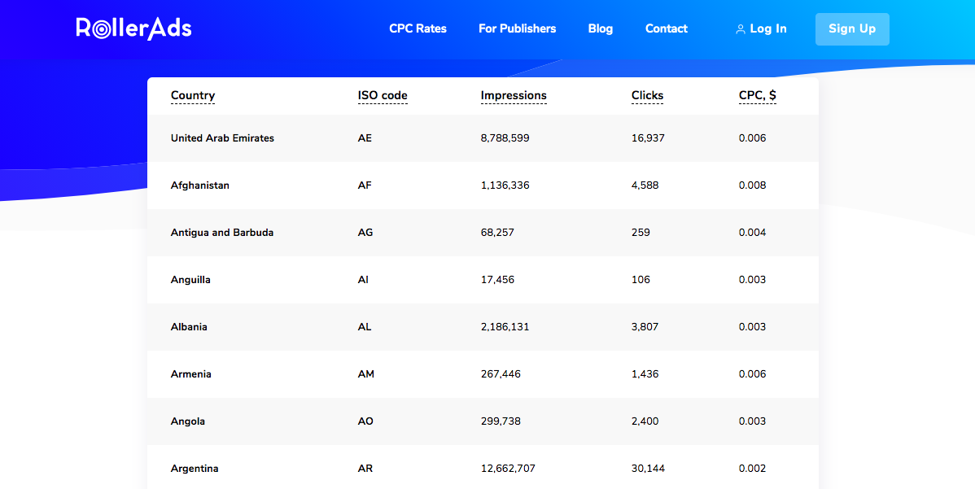
Task: Go to the For Publishers page
Action: pyautogui.click(x=517, y=28)
